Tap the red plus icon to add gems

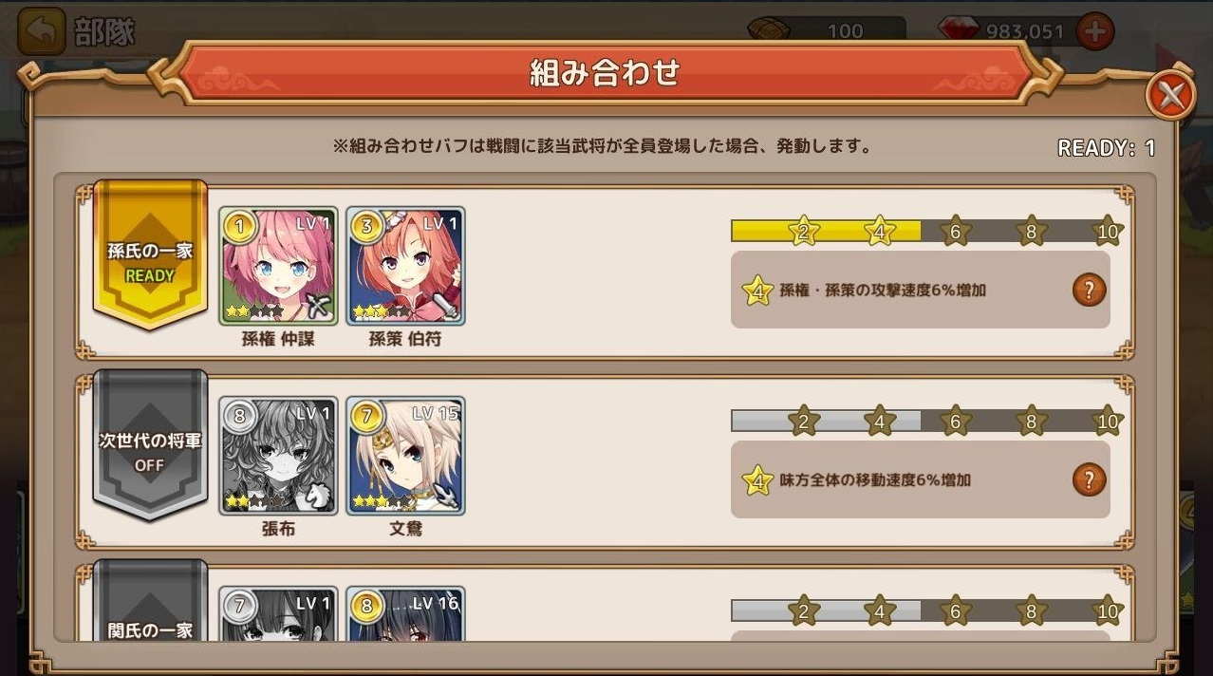[x=1094, y=31]
